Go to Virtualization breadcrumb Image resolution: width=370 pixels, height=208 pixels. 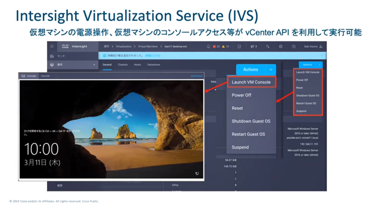point(124,46)
